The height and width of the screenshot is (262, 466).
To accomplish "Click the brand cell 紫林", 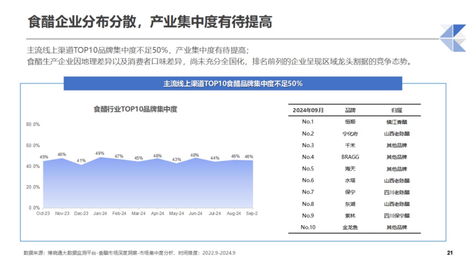I will (x=350, y=215).
